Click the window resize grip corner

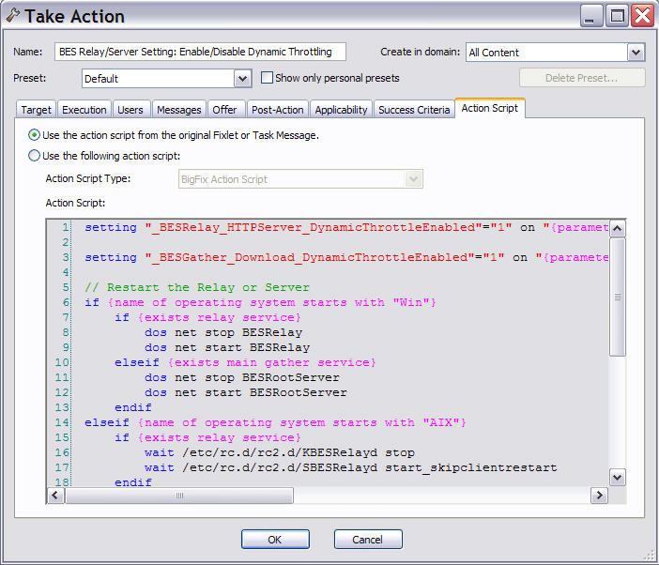(x=650, y=556)
